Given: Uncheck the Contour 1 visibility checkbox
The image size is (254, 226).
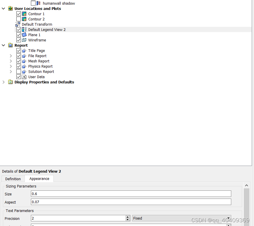Looking at the screenshot, I should click(x=19, y=14).
